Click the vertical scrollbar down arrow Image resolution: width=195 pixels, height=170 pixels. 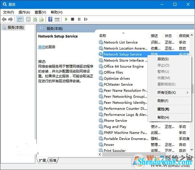pyautogui.click(x=192, y=150)
